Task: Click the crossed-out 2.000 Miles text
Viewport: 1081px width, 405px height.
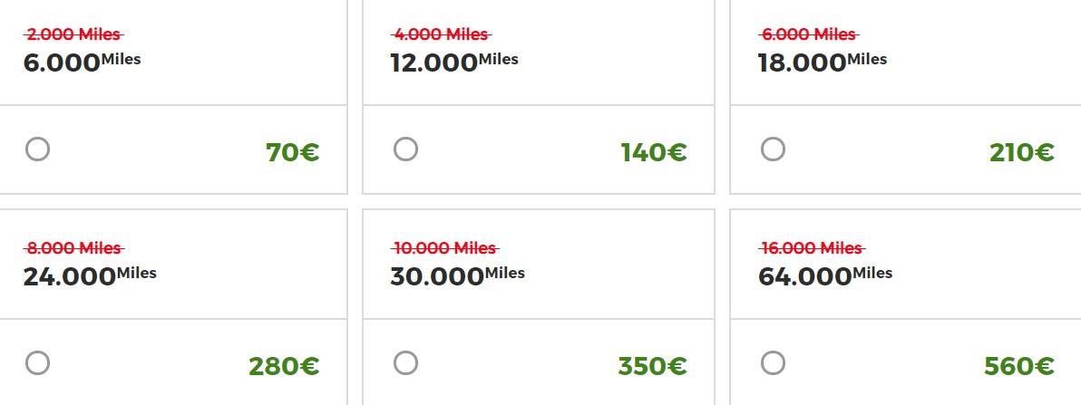Action: [73, 34]
